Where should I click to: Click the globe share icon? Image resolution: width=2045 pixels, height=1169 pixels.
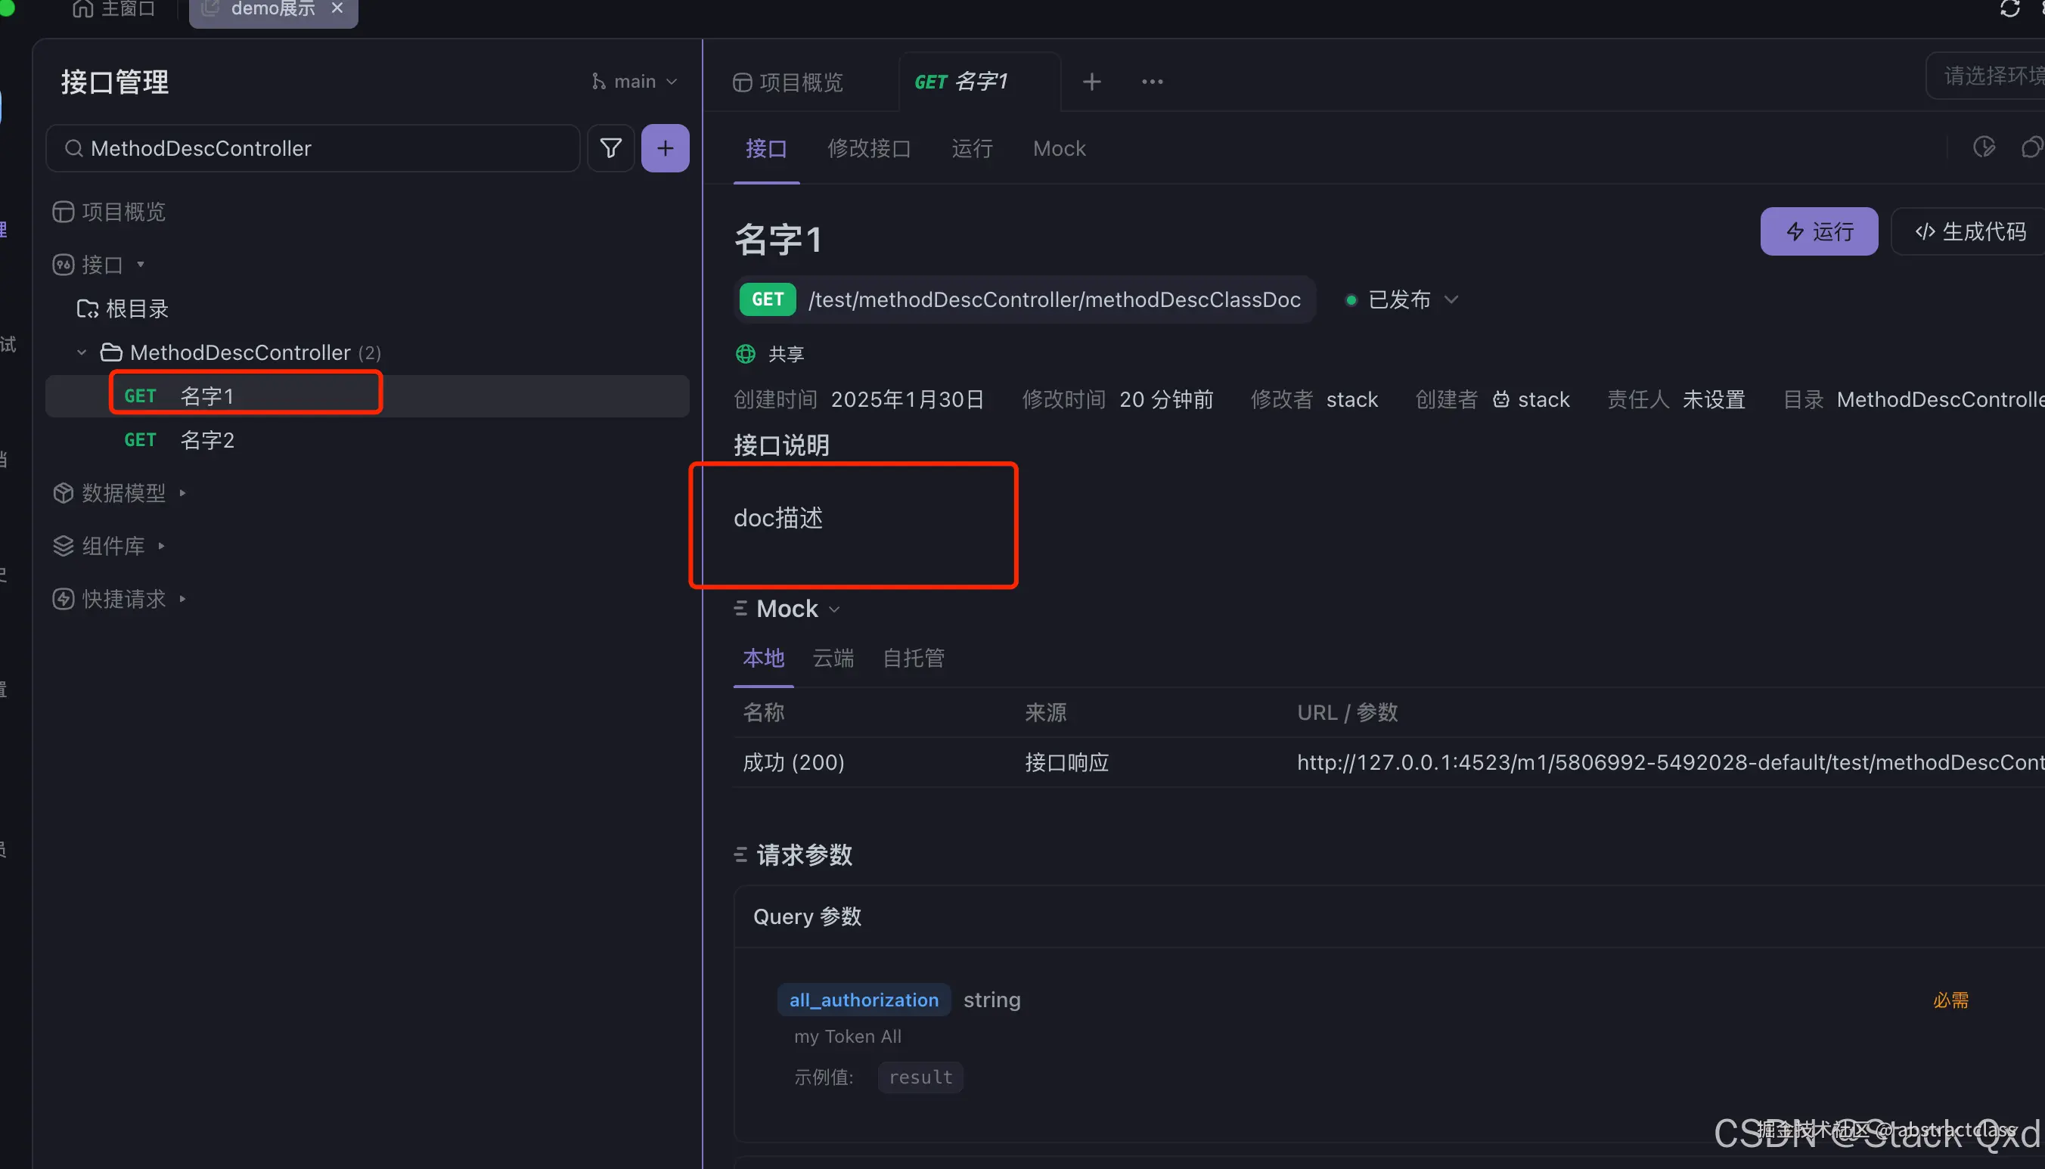coord(745,354)
